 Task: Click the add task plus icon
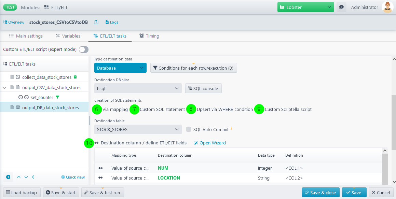tap(8, 177)
